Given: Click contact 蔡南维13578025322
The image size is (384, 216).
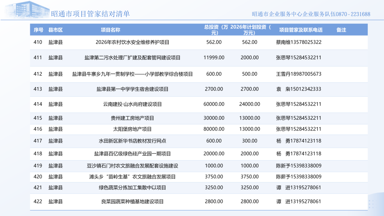Looking at the screenshot, I should point(299,42).
